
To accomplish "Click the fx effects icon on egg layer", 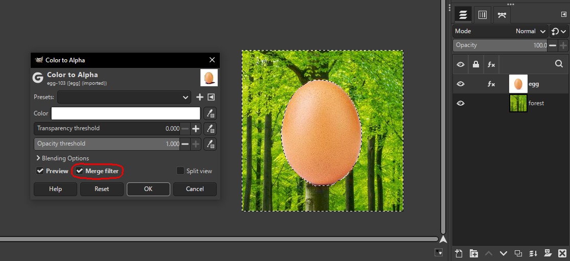I will point(491,84).
